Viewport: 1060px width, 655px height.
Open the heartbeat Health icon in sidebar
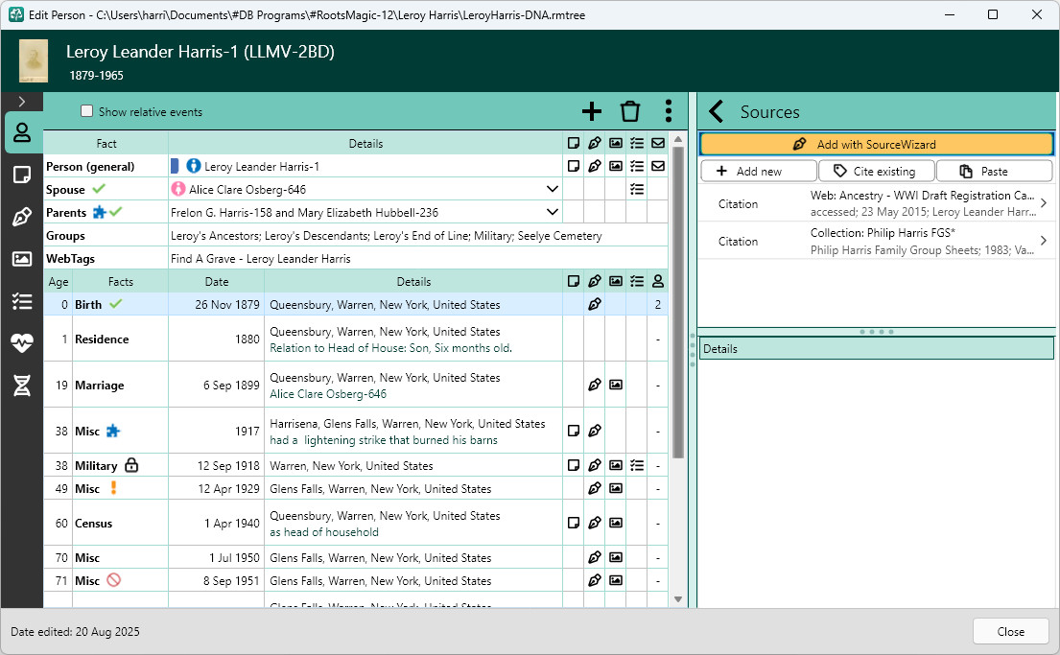[x=22, y=343]
